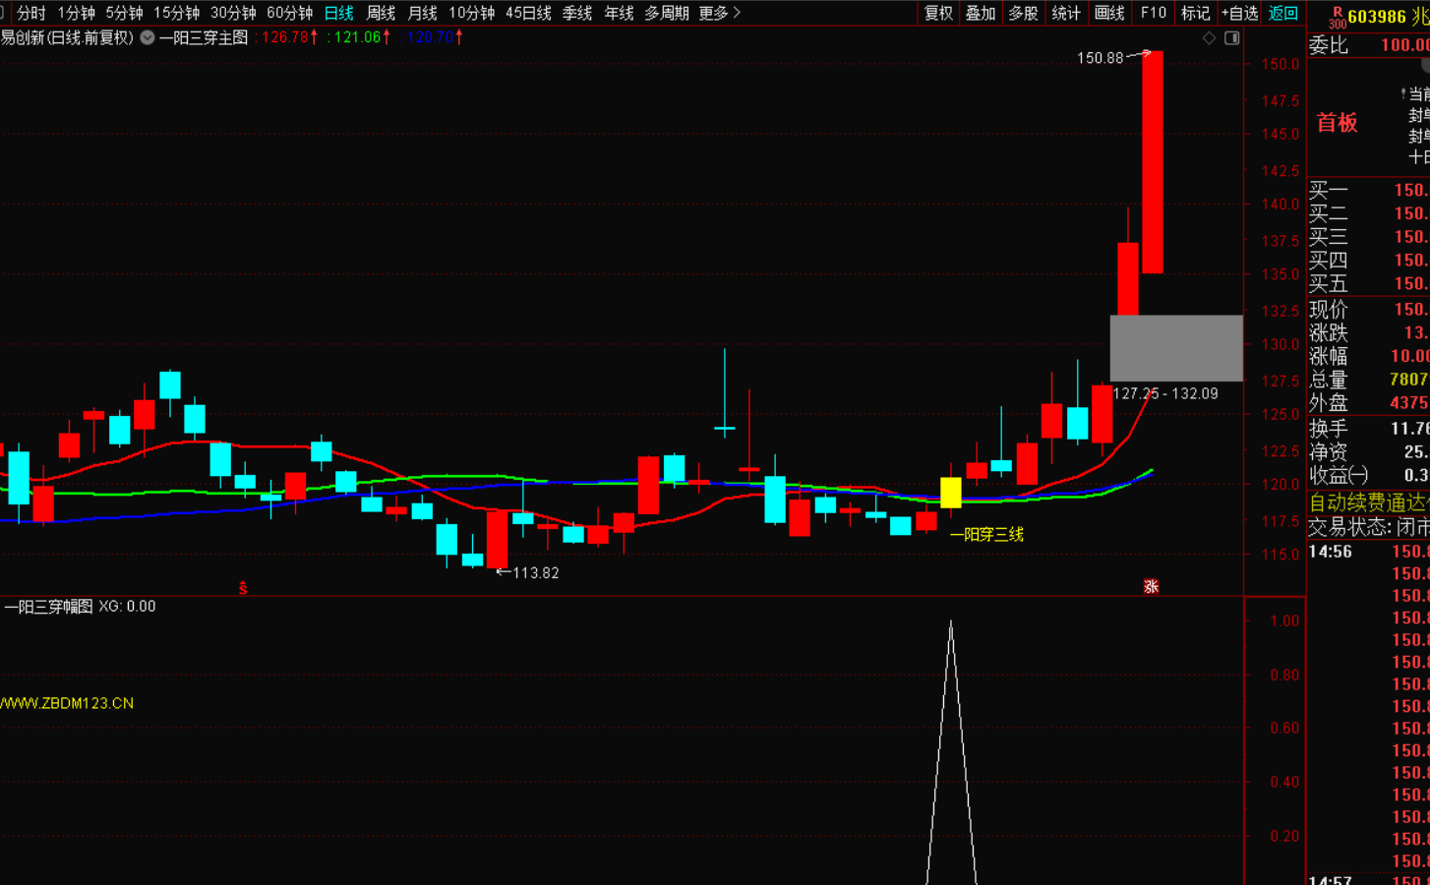Click the yellow 一阳穿三线 signal candle
The image size is (1430, 885).
click(950, 493)
